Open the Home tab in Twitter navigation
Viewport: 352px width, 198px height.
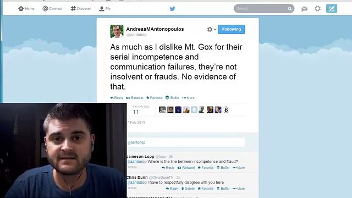(26, 9)
